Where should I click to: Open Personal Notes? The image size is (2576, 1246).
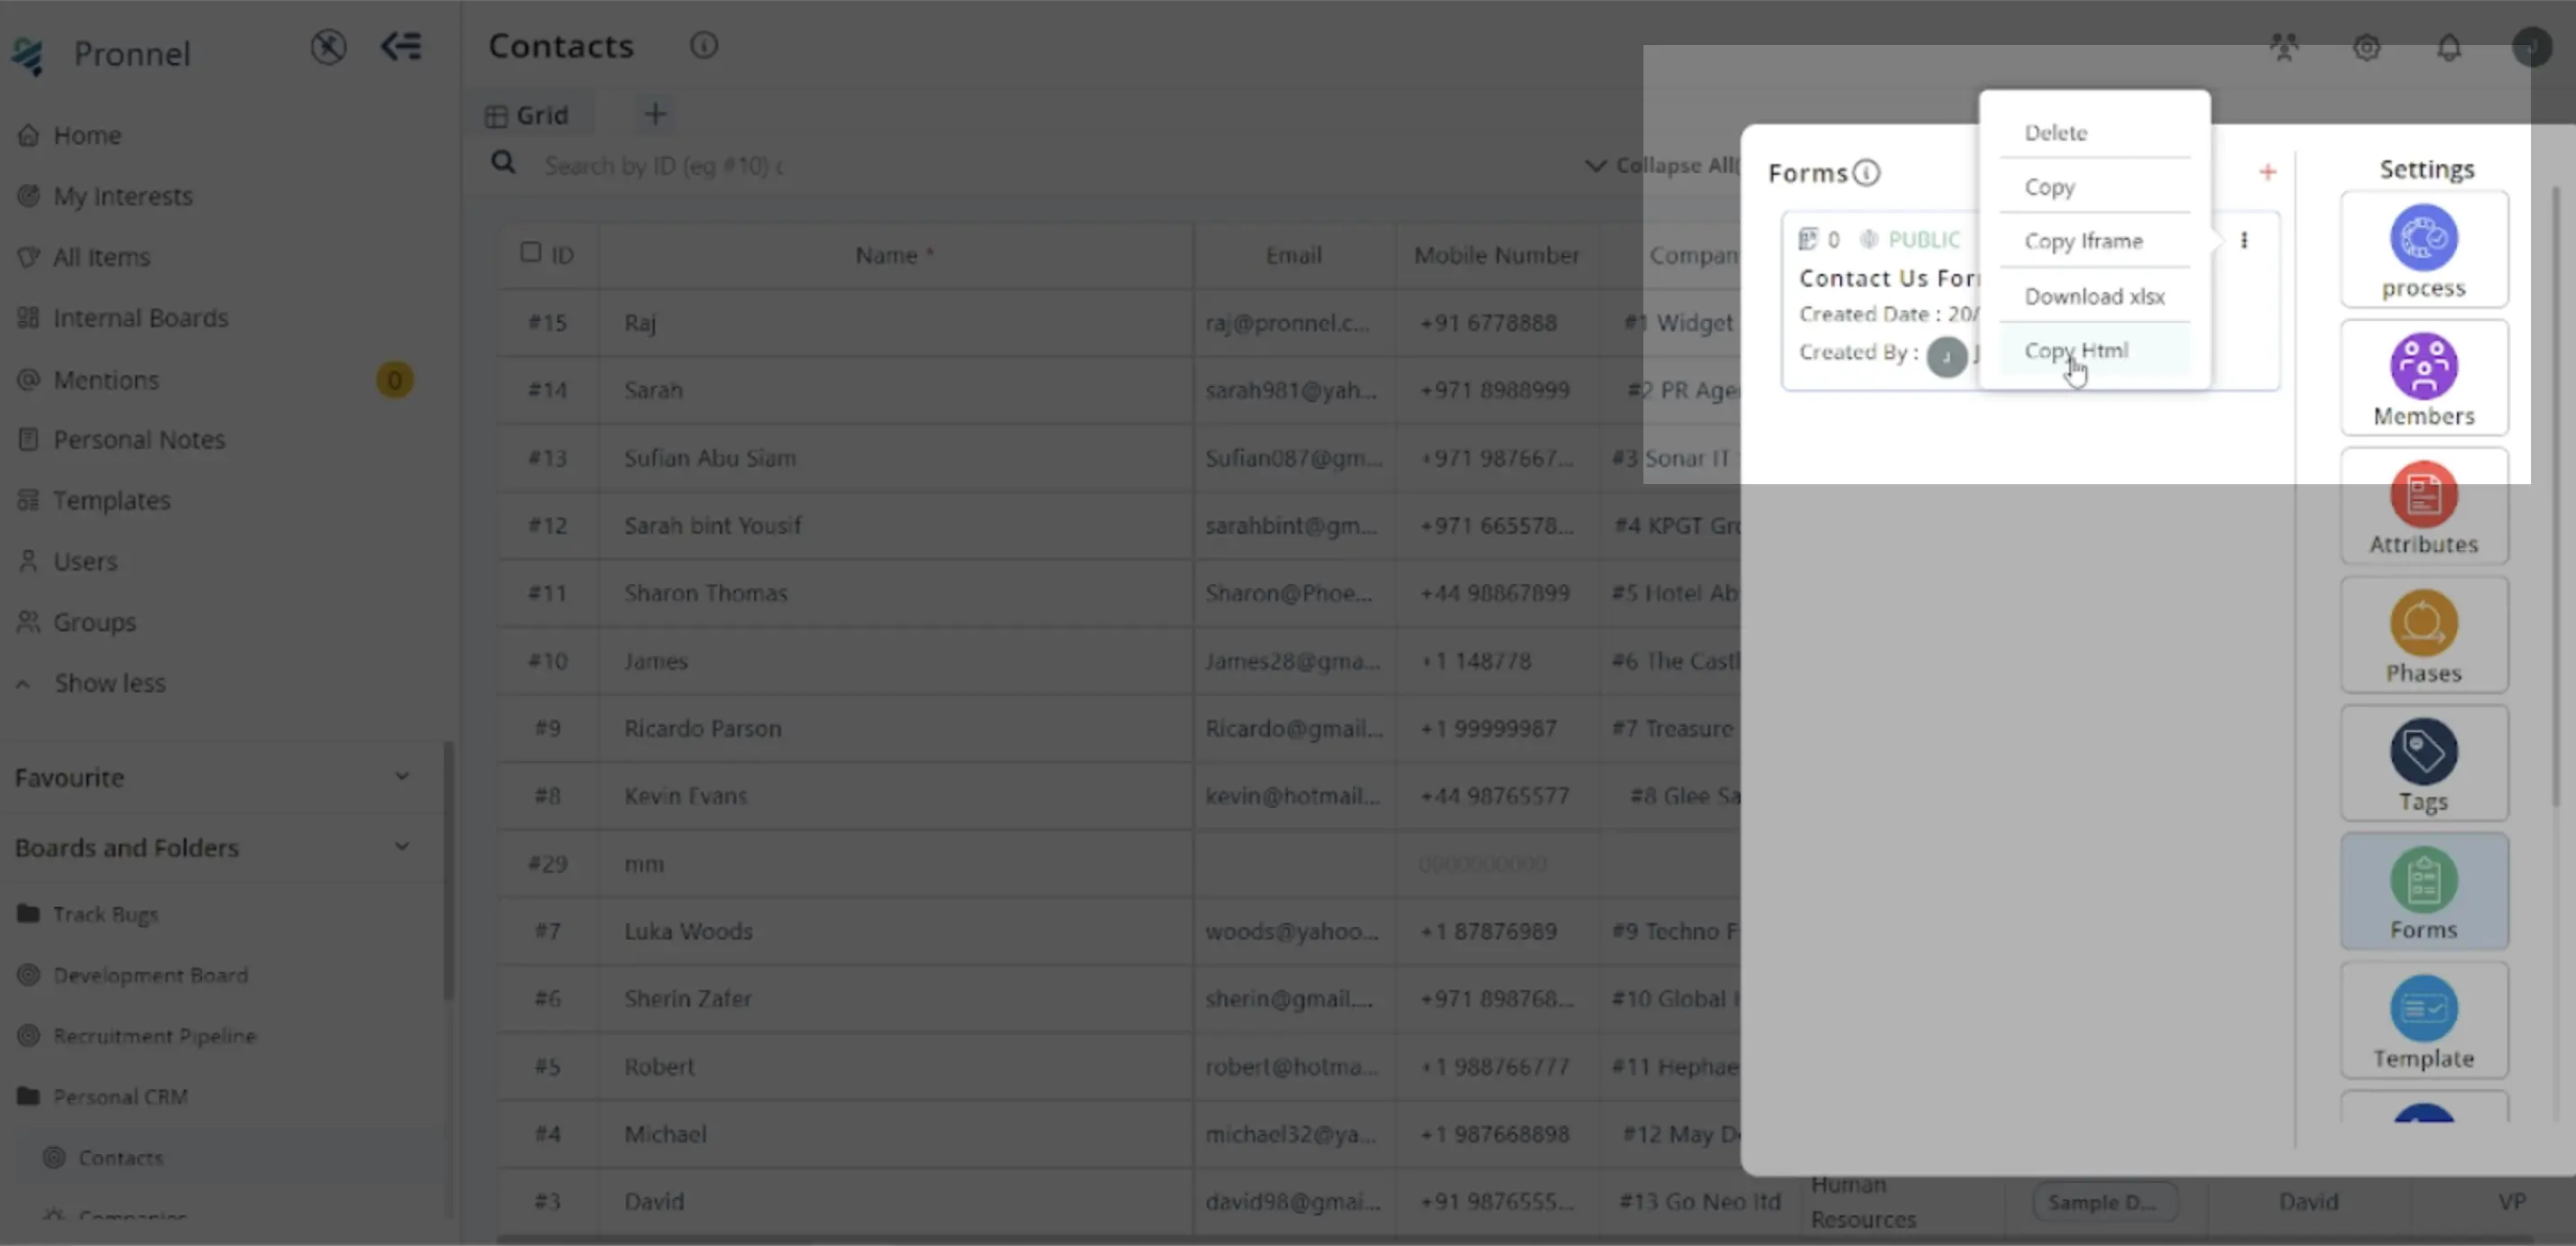coord(138,440)
